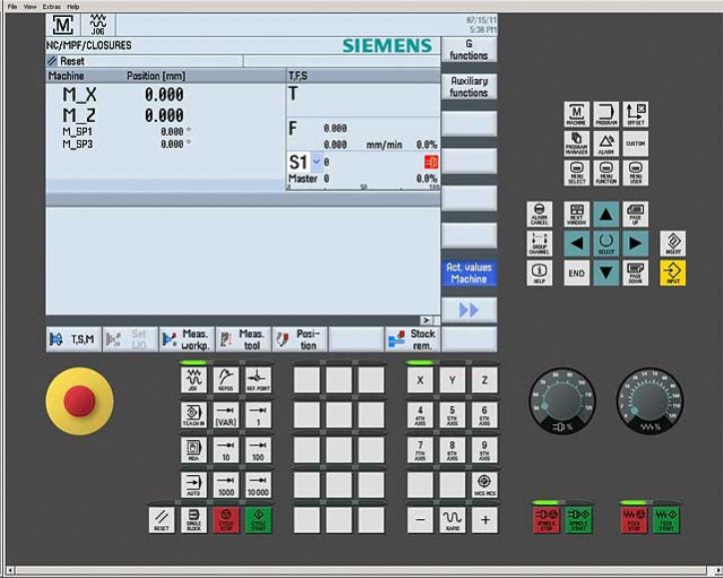Toggle the SINGLE BLOCK key
Viewport: 723px width, 578px height.
(x=196, y=519)
